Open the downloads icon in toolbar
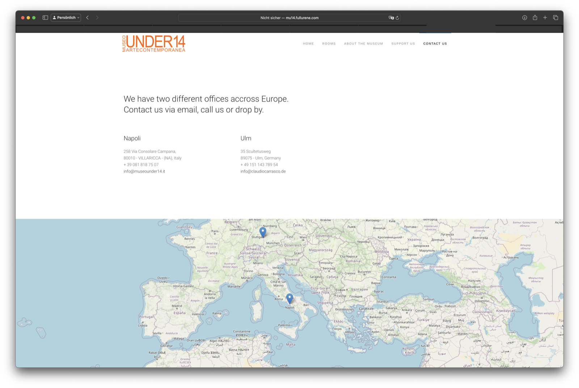Screen dimensions: 579x388 coord(524,18)
